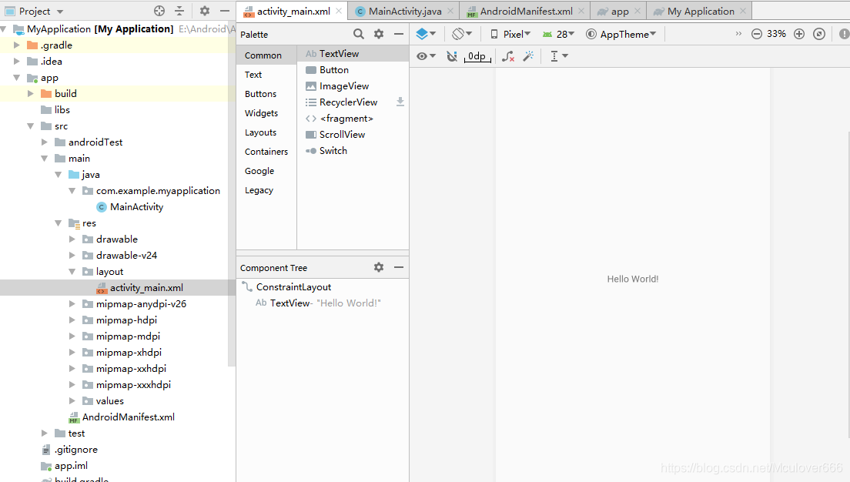This screenshot has height=482, width=850.
Task: Show the warnings and errors icon
Action: [844, 34]
